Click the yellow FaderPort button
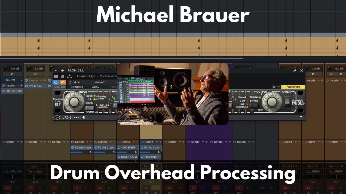 point(293,87)
